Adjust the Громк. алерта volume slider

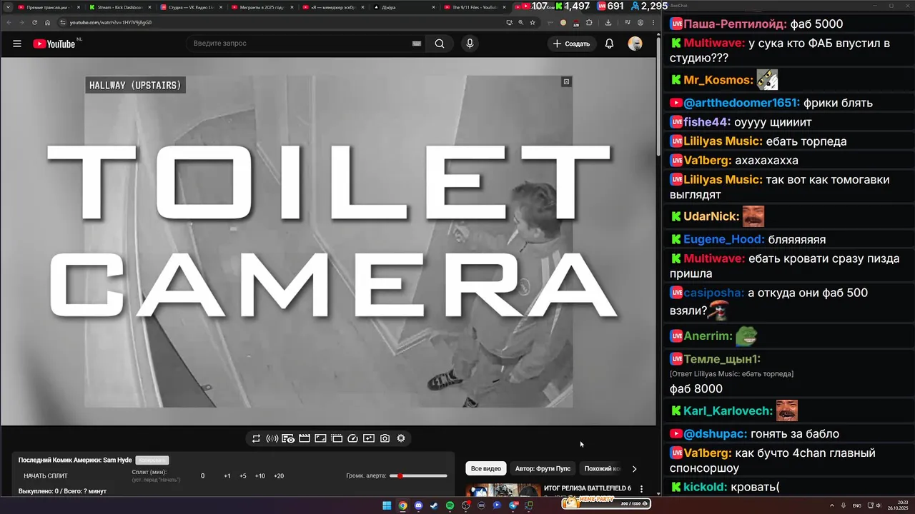[x=418, y=476]
